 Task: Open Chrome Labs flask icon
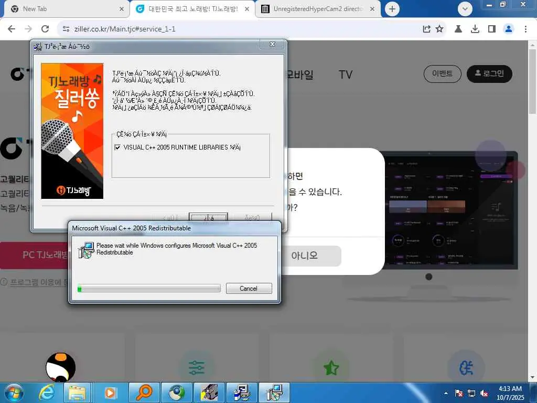coord(458,29)
